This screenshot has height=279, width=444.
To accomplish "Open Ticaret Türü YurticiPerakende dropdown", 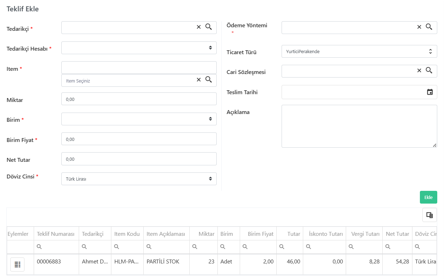I will [x=359, y=51].
